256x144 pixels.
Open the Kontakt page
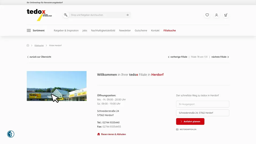[x=155, y=30]
